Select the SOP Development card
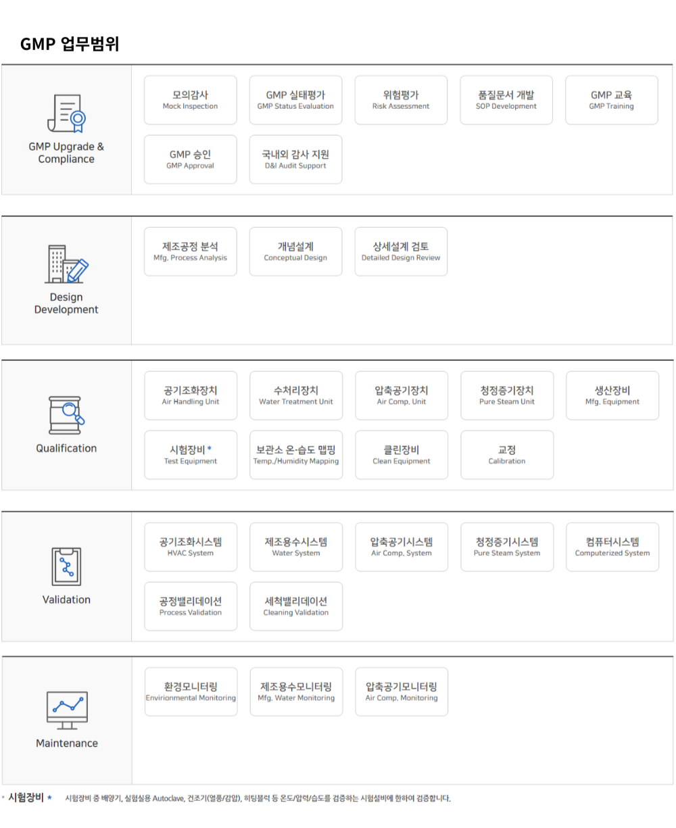 (x=506, y=100)
